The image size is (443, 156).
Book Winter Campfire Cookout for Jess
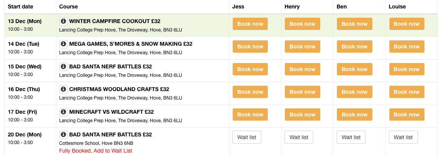click(250, 24)
